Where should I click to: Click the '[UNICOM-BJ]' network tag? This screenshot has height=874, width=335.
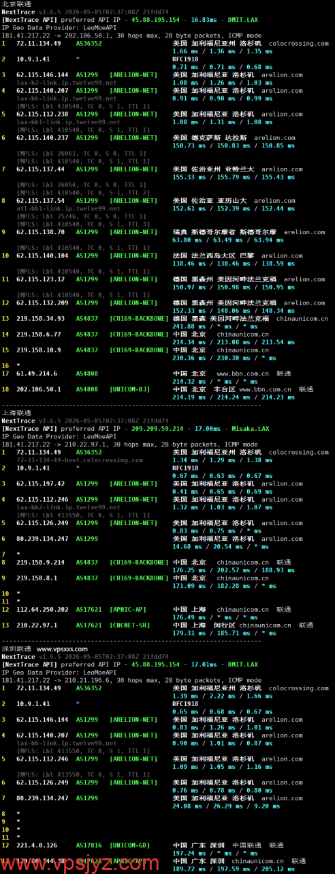129,389
